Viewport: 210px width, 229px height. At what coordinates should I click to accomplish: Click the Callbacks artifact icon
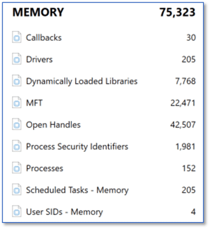click(x=17, y=37)
